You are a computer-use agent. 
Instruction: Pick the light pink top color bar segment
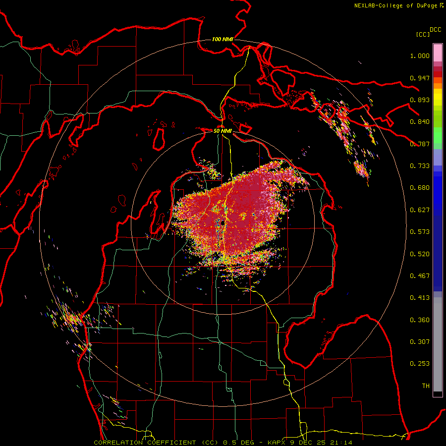pos(438,53)
